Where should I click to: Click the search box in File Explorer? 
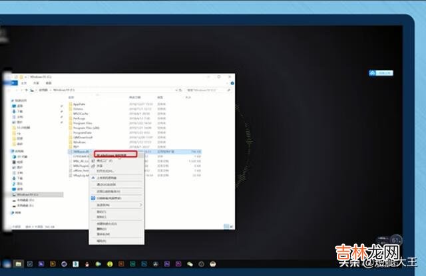click(x=200, y=89)
